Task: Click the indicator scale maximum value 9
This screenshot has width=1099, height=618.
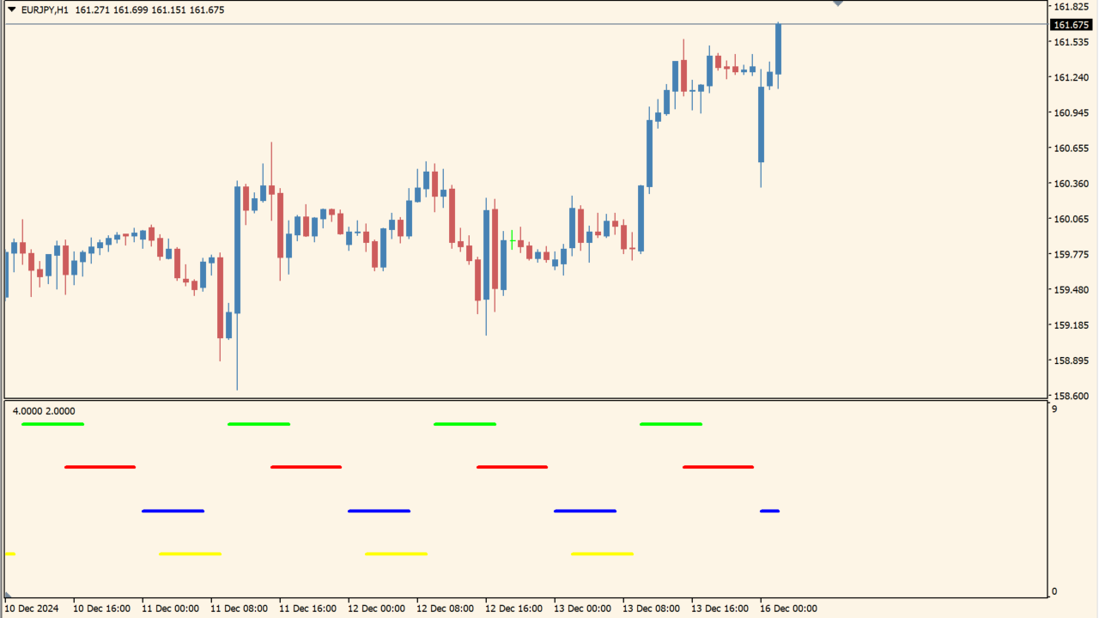Action: (1054, 409)
